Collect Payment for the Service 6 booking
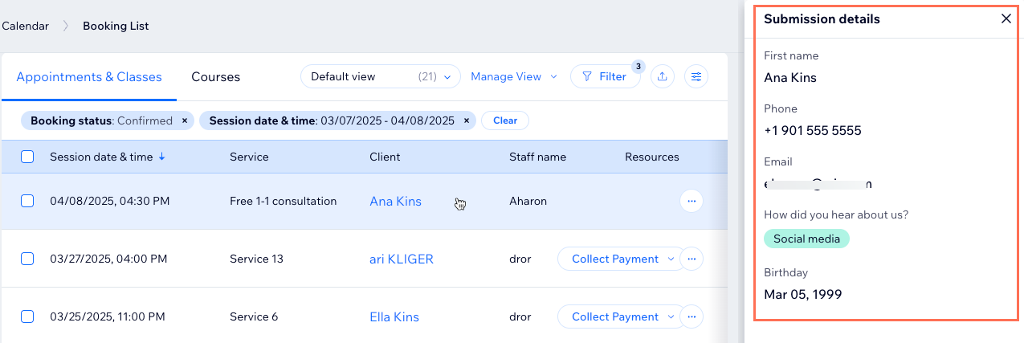Image resolution: width=1024 pixels, height=343 pixels. [615, 316]
